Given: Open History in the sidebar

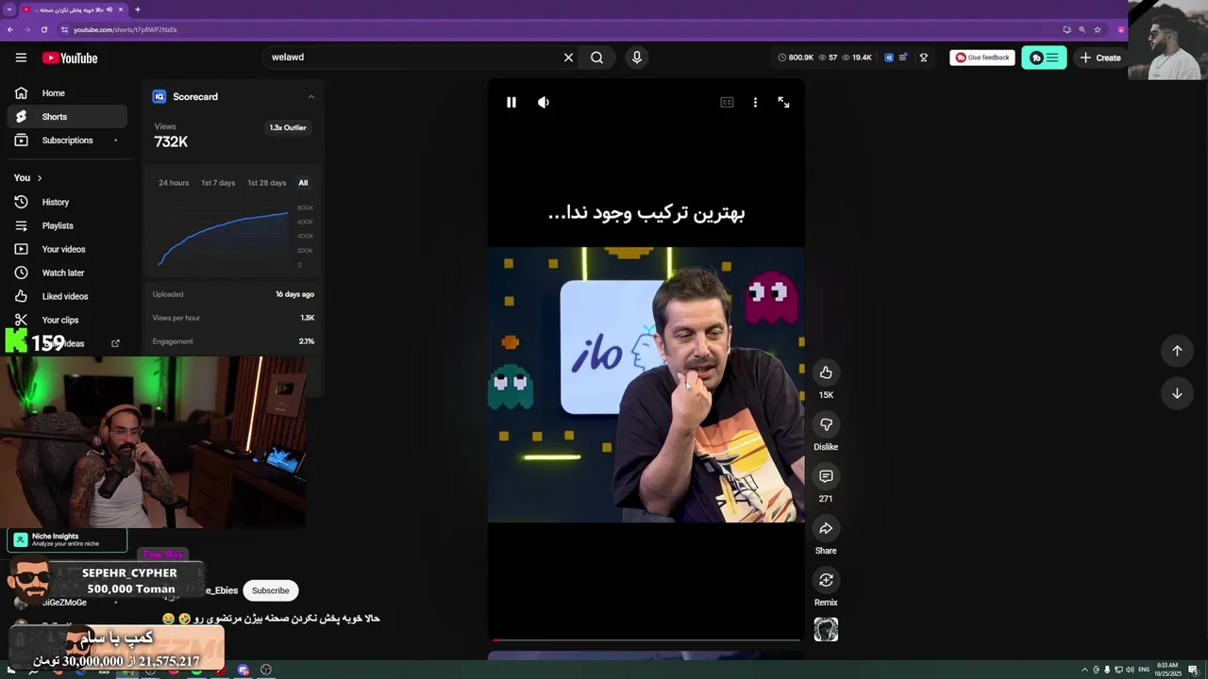Looking at the screenshot, I should click(66, 202).
